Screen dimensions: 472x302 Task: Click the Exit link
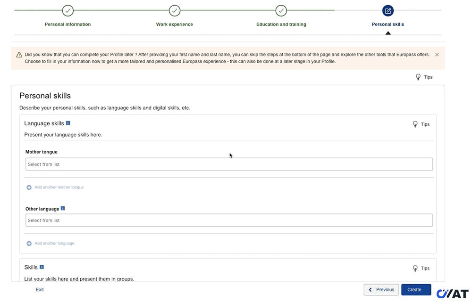tap(40, 290)
